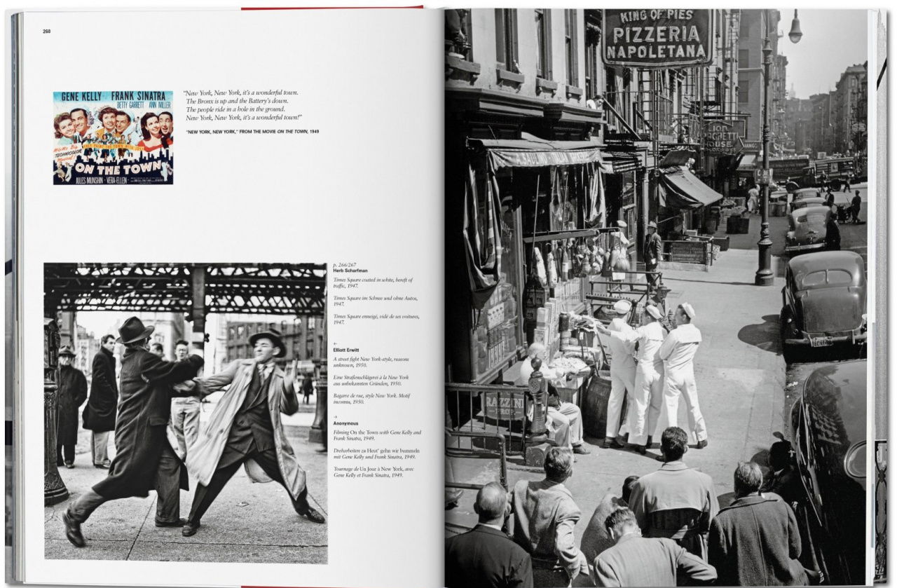The height and width of the screenshot is (588, 897).
Task: Click the street lamp at top right
Action: click(x=795, y=27)
